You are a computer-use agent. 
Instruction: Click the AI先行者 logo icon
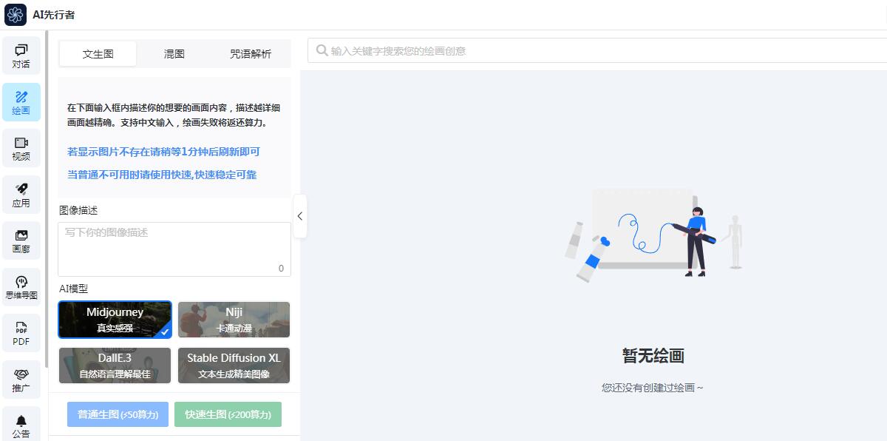(x=16, y=15)
